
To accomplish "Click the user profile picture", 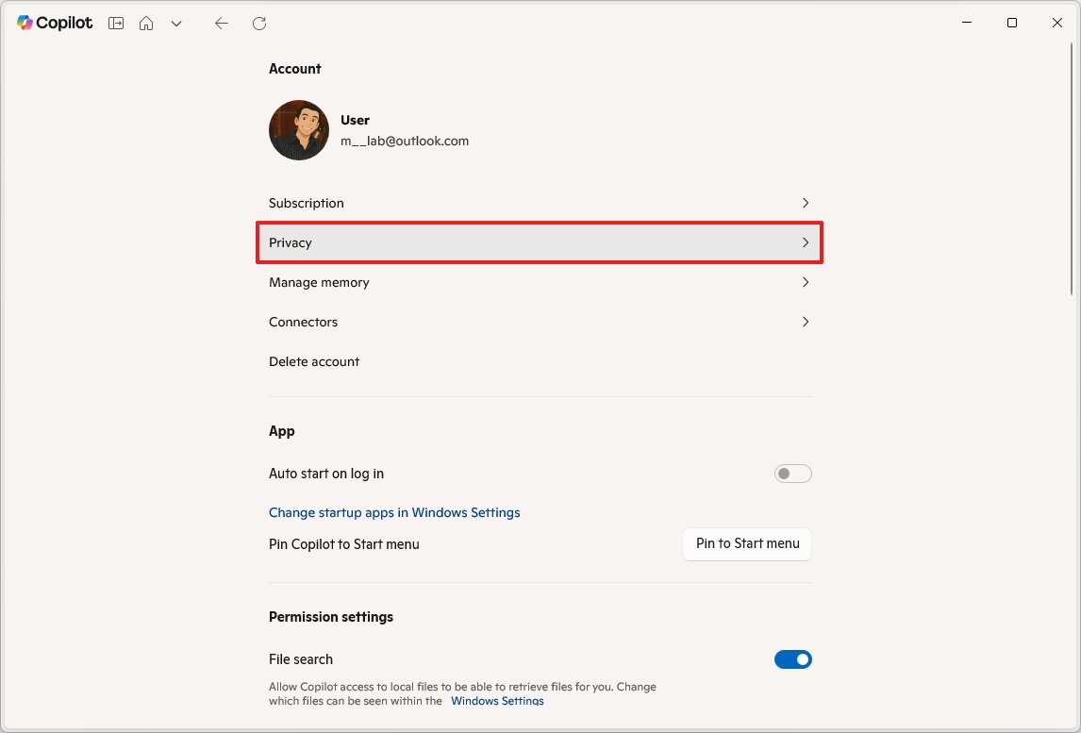I will [x=298, y=130].
